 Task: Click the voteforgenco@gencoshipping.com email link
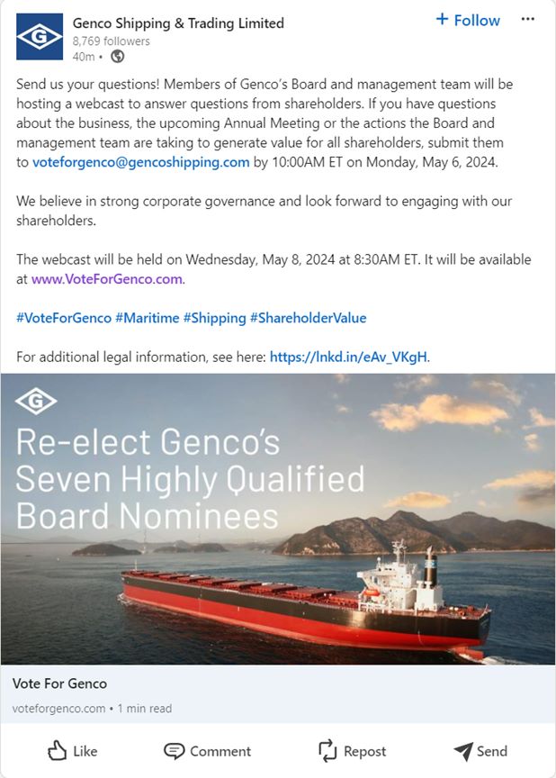pyautogui.click(x=140, y=162)
